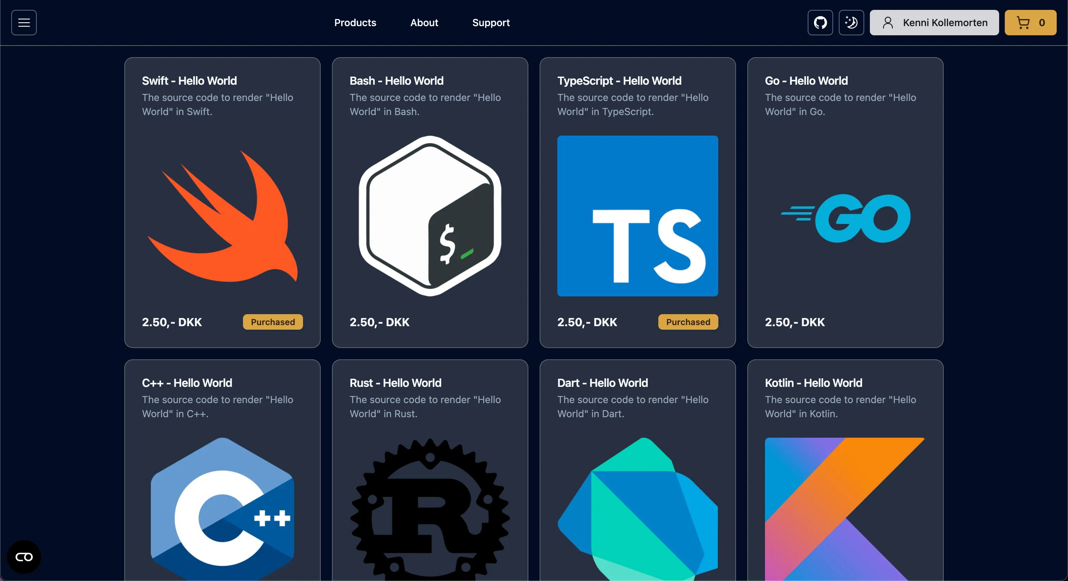
Task: Open the GitHub repository link icon
Action: pos(820,23)
